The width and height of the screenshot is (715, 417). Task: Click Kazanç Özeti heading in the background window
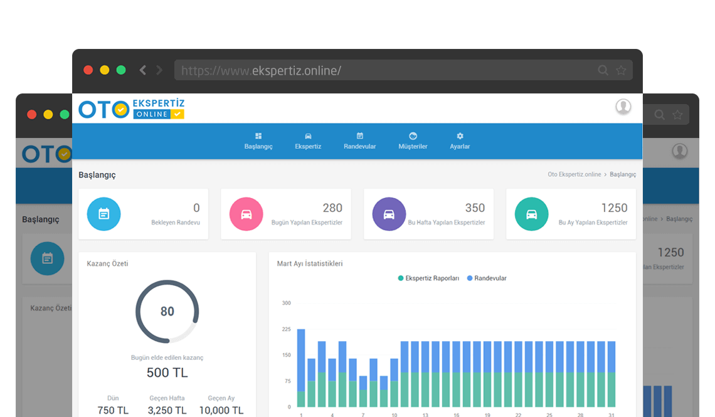click(x=51, y=308)
